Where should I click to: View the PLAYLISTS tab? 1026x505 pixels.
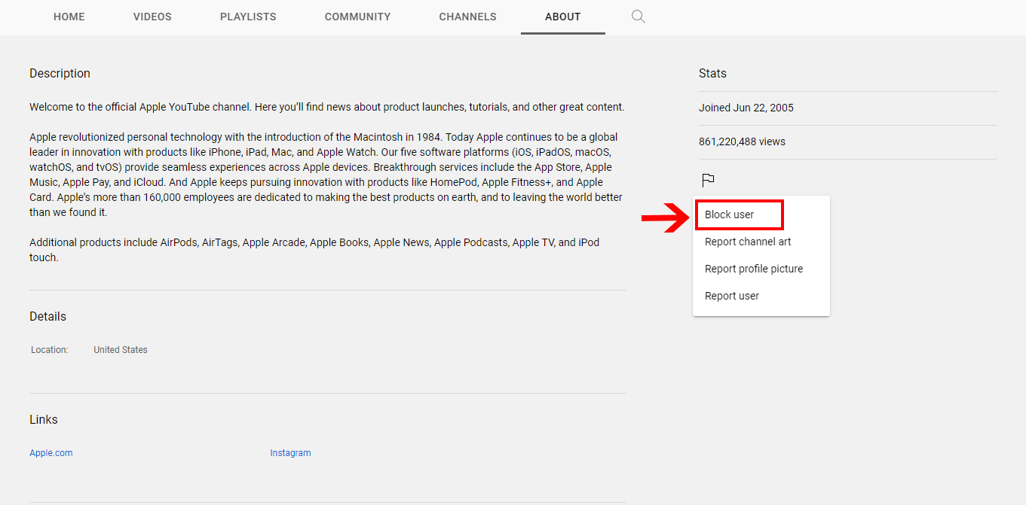pos(248,17)
